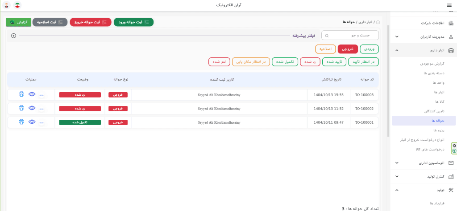Click warehouse icon in sidebar
The height and width of the screenshot is (211, 457).
451,50
